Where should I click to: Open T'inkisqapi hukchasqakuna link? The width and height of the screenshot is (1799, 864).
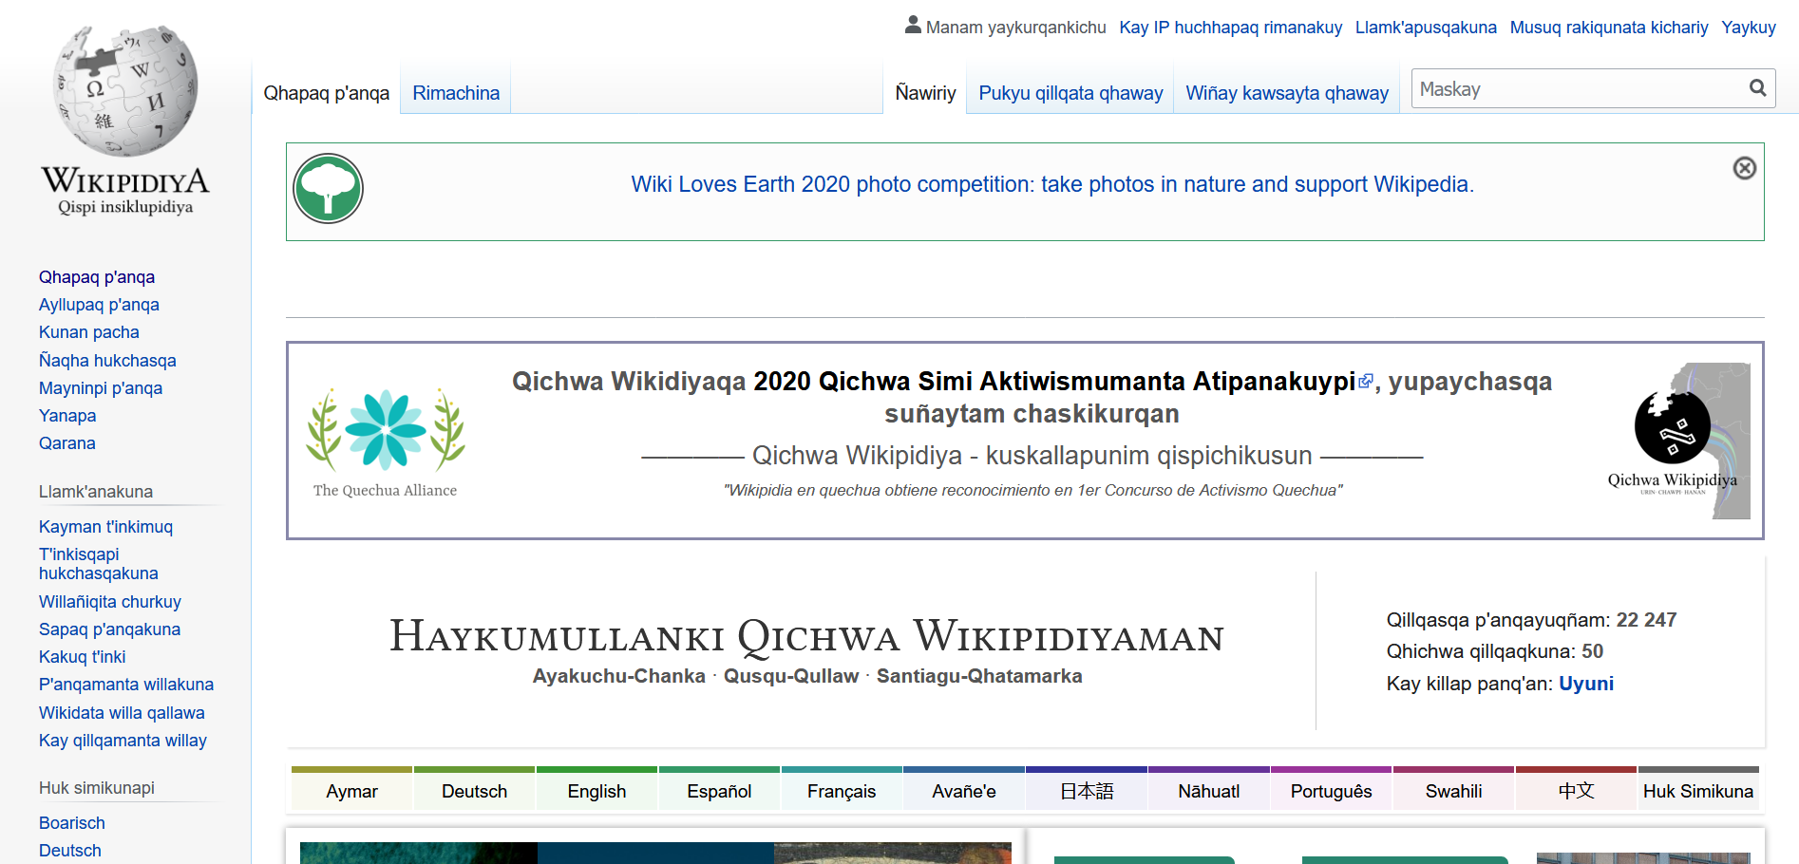[99, 564]
